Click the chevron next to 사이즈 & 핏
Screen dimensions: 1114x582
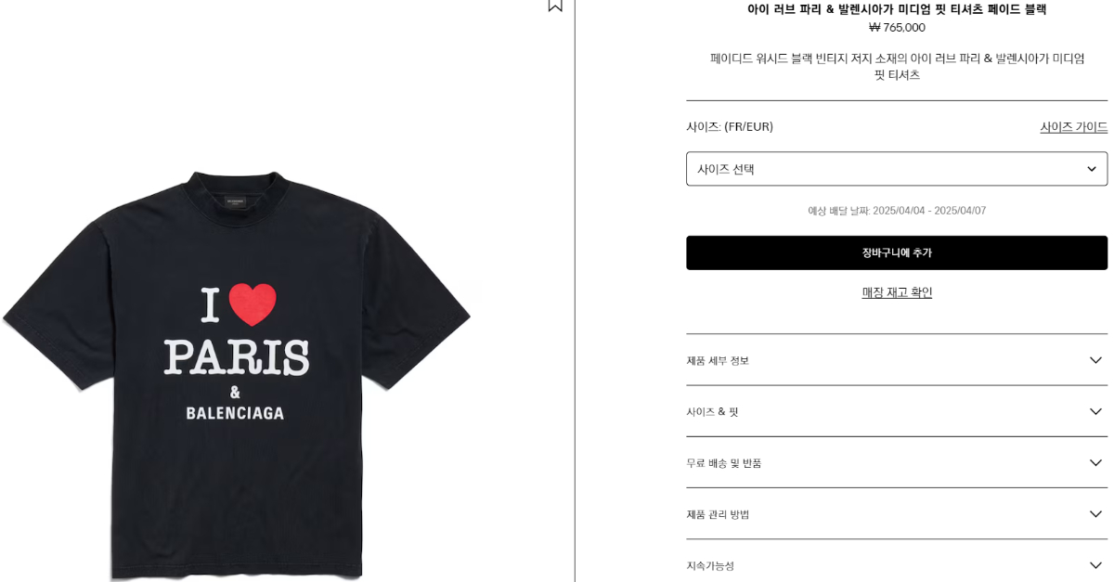[1095, 411]
